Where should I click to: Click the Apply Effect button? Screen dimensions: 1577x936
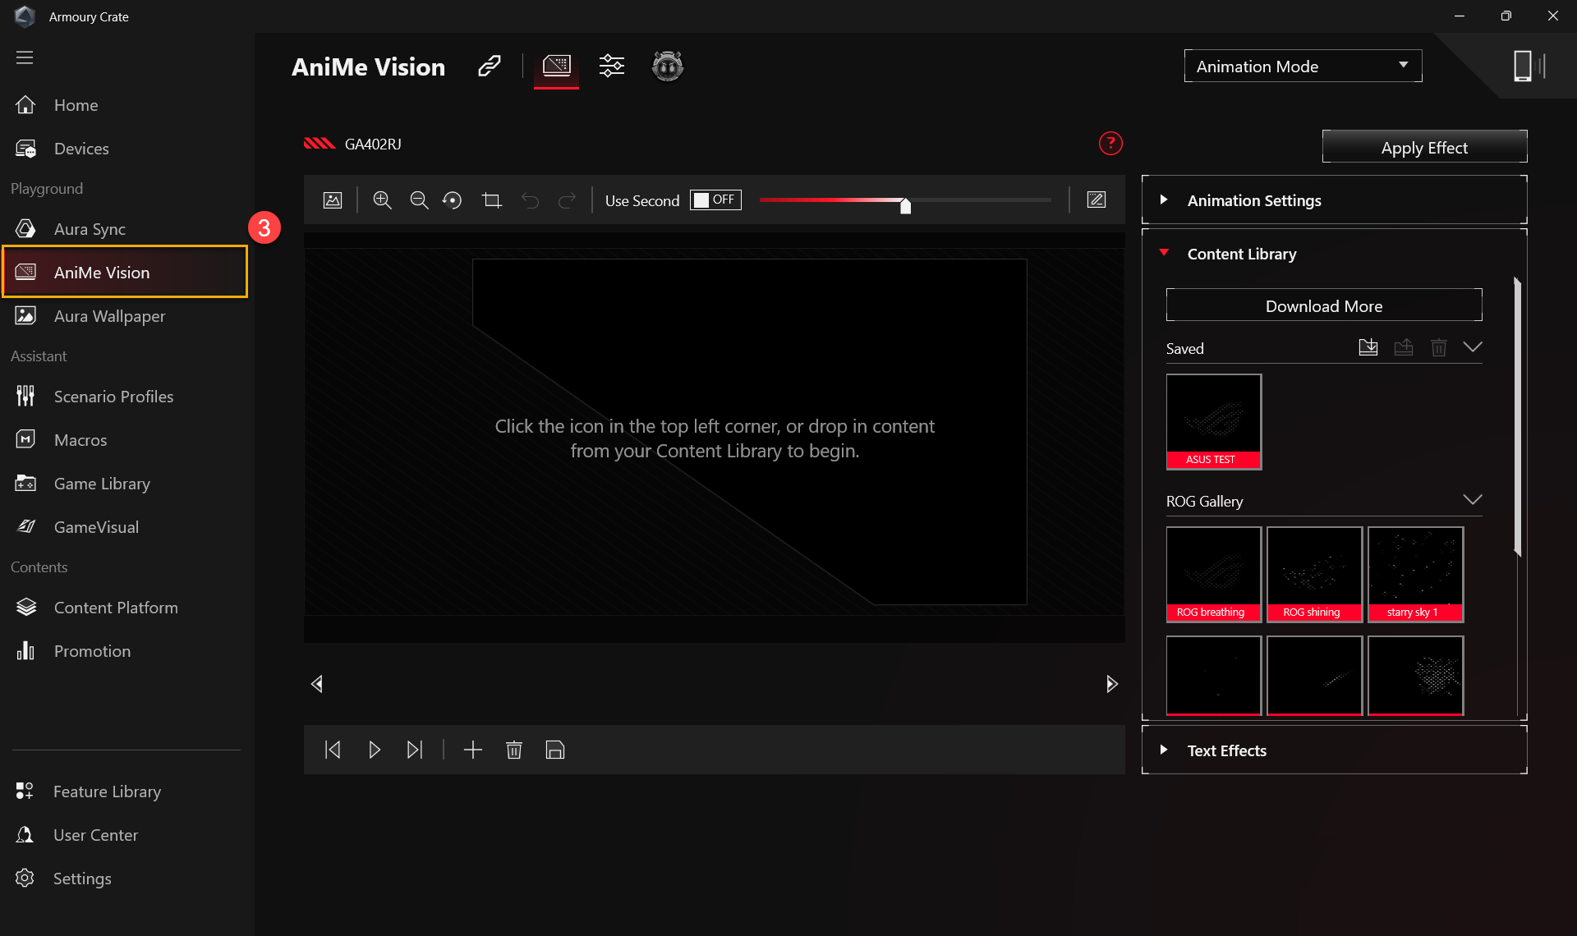point(1424,147)
